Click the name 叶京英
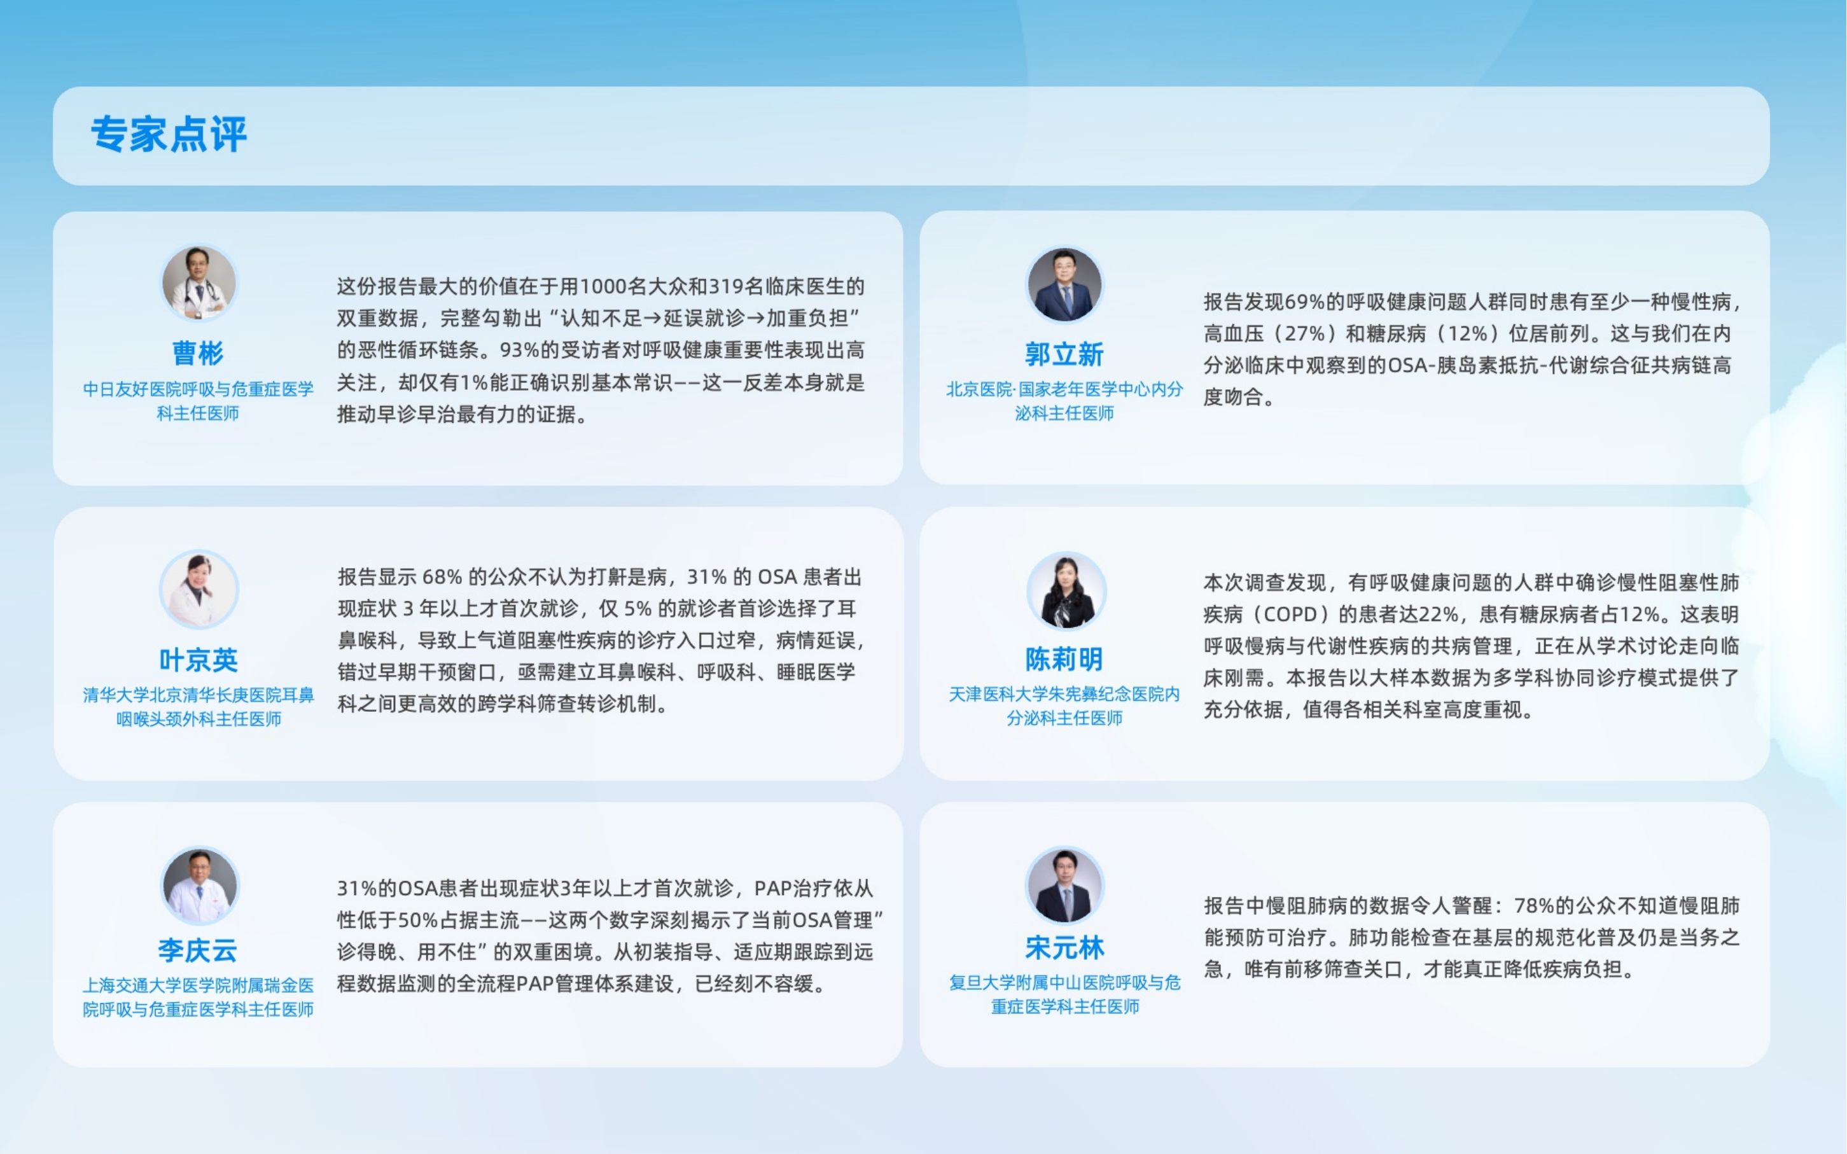 (x=199, y=660)
